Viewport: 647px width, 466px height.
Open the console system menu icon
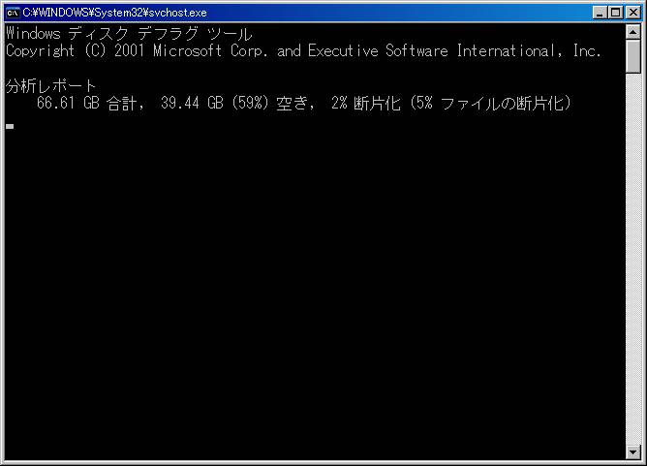pyautogui.click(x=13, y=13)
